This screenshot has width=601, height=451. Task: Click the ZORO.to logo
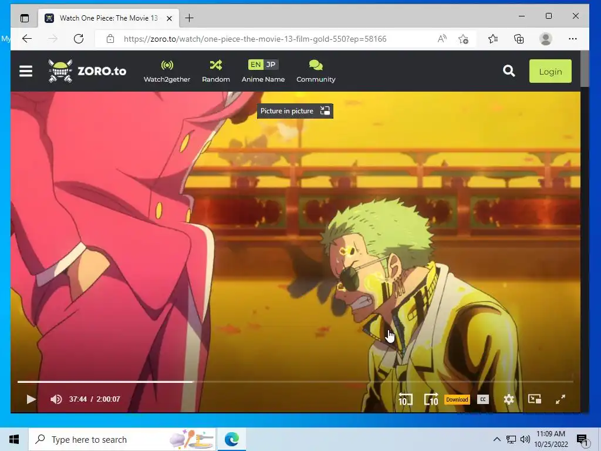pos(87,71)
